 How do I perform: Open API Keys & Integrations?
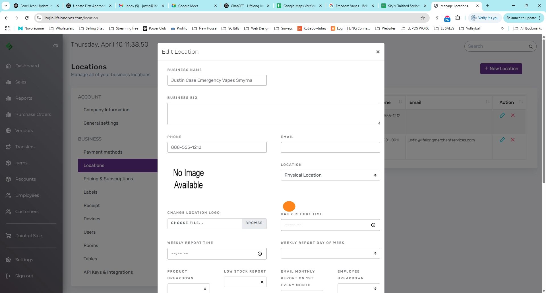coord(108,272)
